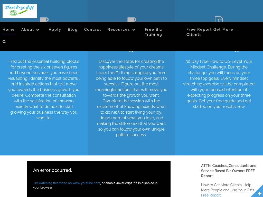Go to the Home menu item
This screenshot has height=197, width=263.
pyautogui.click(x=9, y=29)
